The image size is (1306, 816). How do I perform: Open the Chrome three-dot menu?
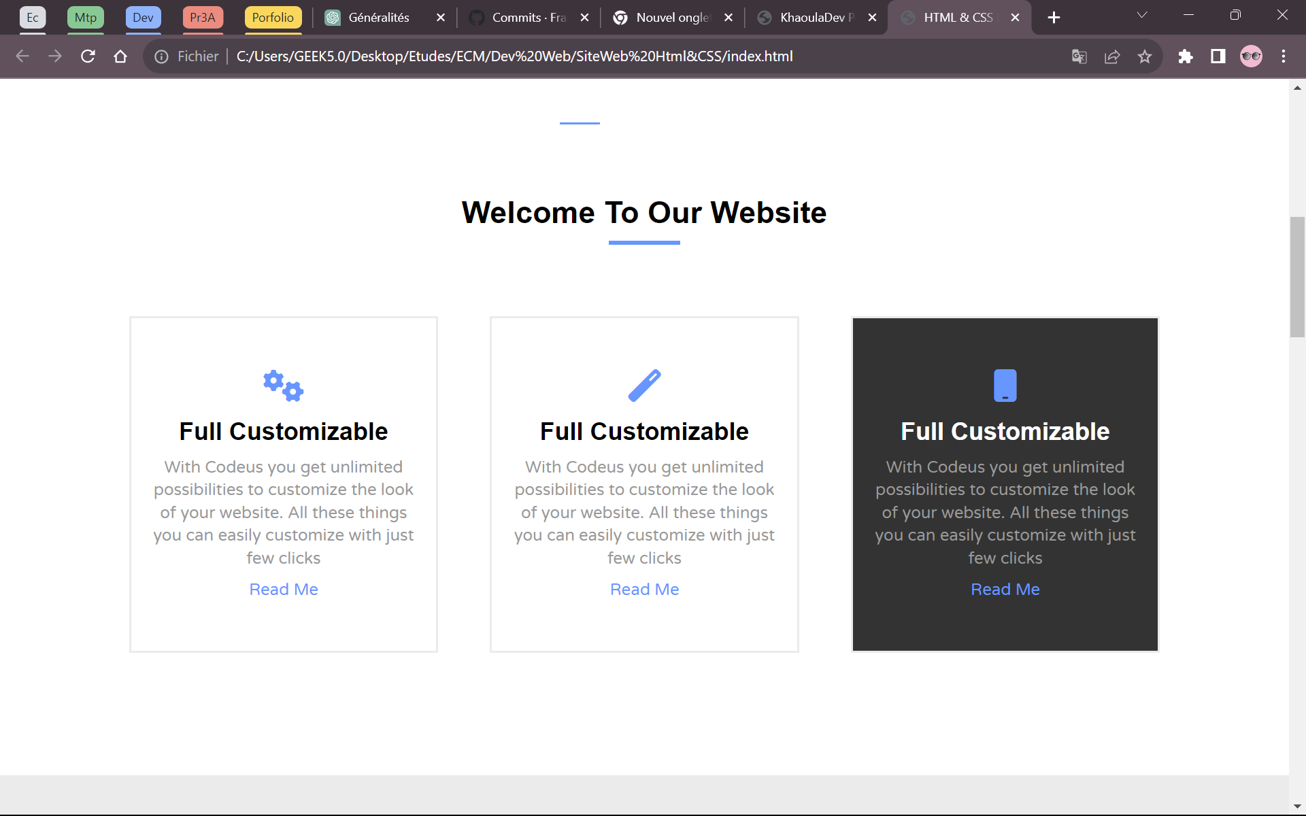[x=1284, y=56]
